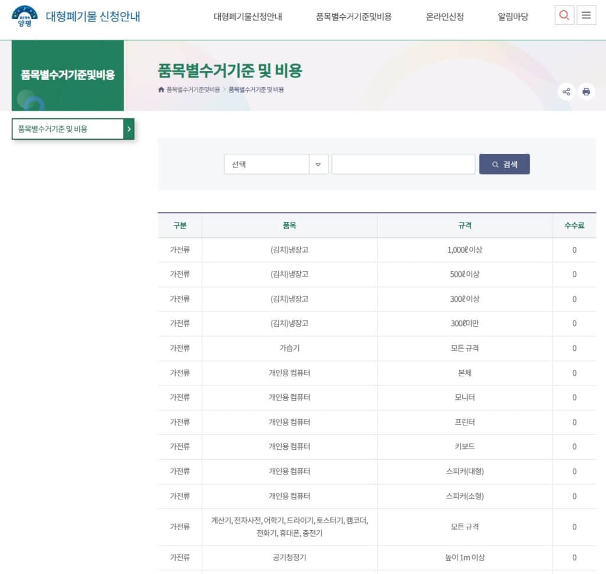Click the 스피커(대형) cell

pos(465,471)
